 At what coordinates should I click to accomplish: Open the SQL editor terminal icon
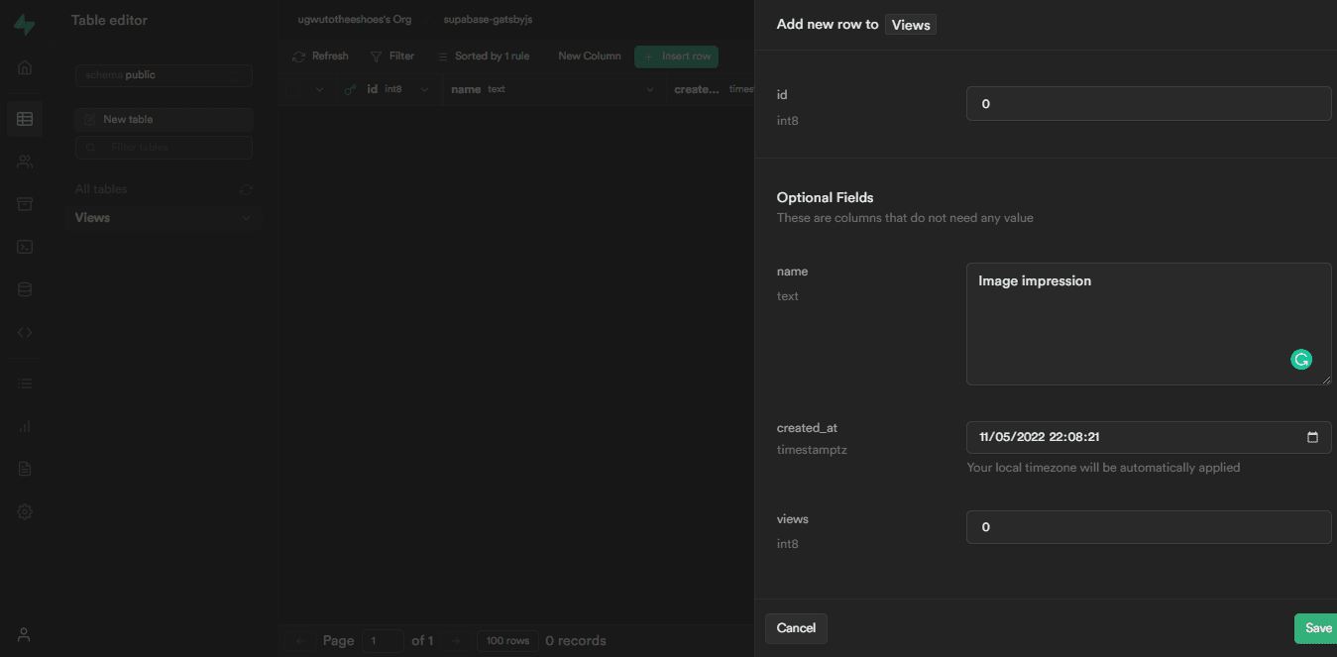click(x=25, y=247)
